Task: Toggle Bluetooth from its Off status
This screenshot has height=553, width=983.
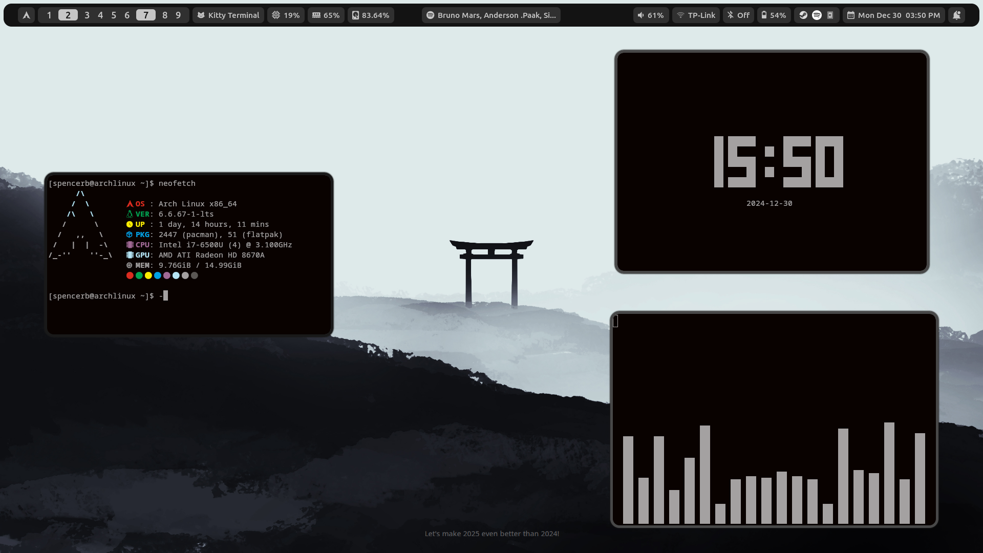Action: tap(738, 15)
